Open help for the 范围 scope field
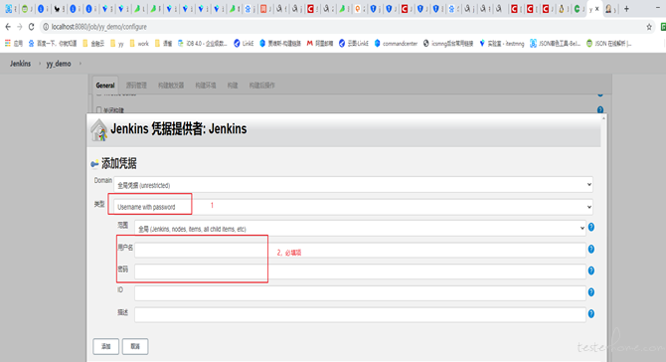The image size is (666, 362). tap(590, 228)
